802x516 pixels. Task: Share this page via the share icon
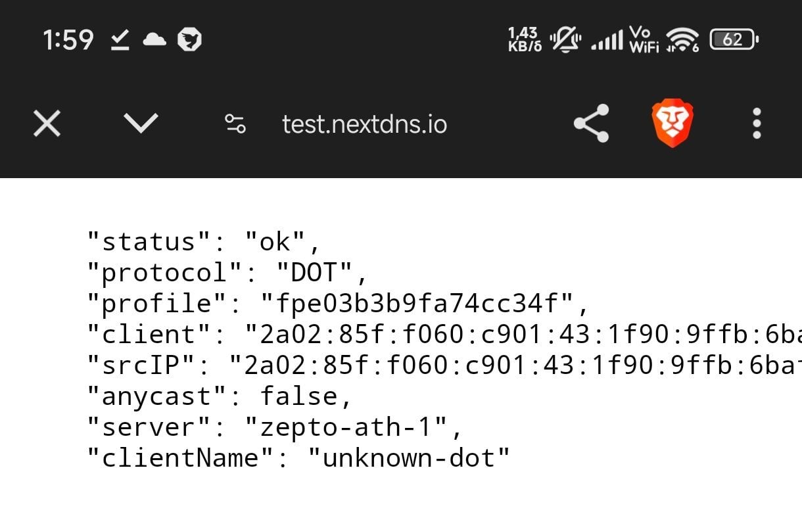pyautogui.click(x=591, y=123)
